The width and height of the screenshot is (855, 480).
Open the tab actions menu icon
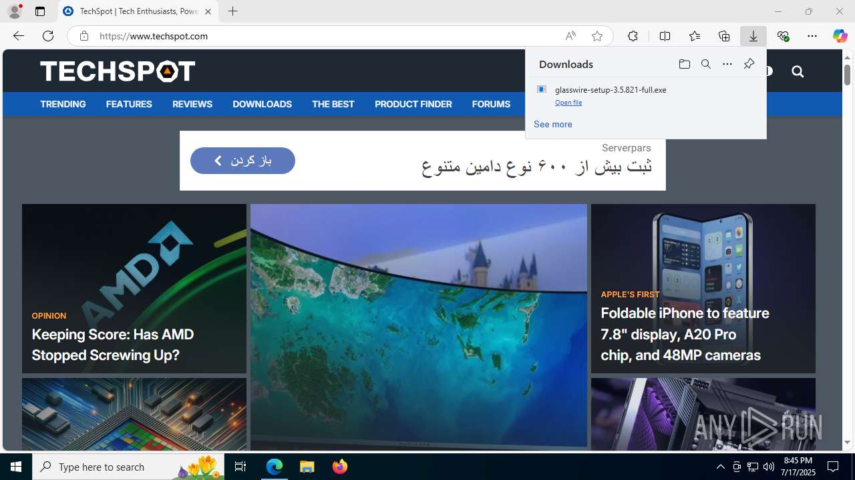pos(40,11)
